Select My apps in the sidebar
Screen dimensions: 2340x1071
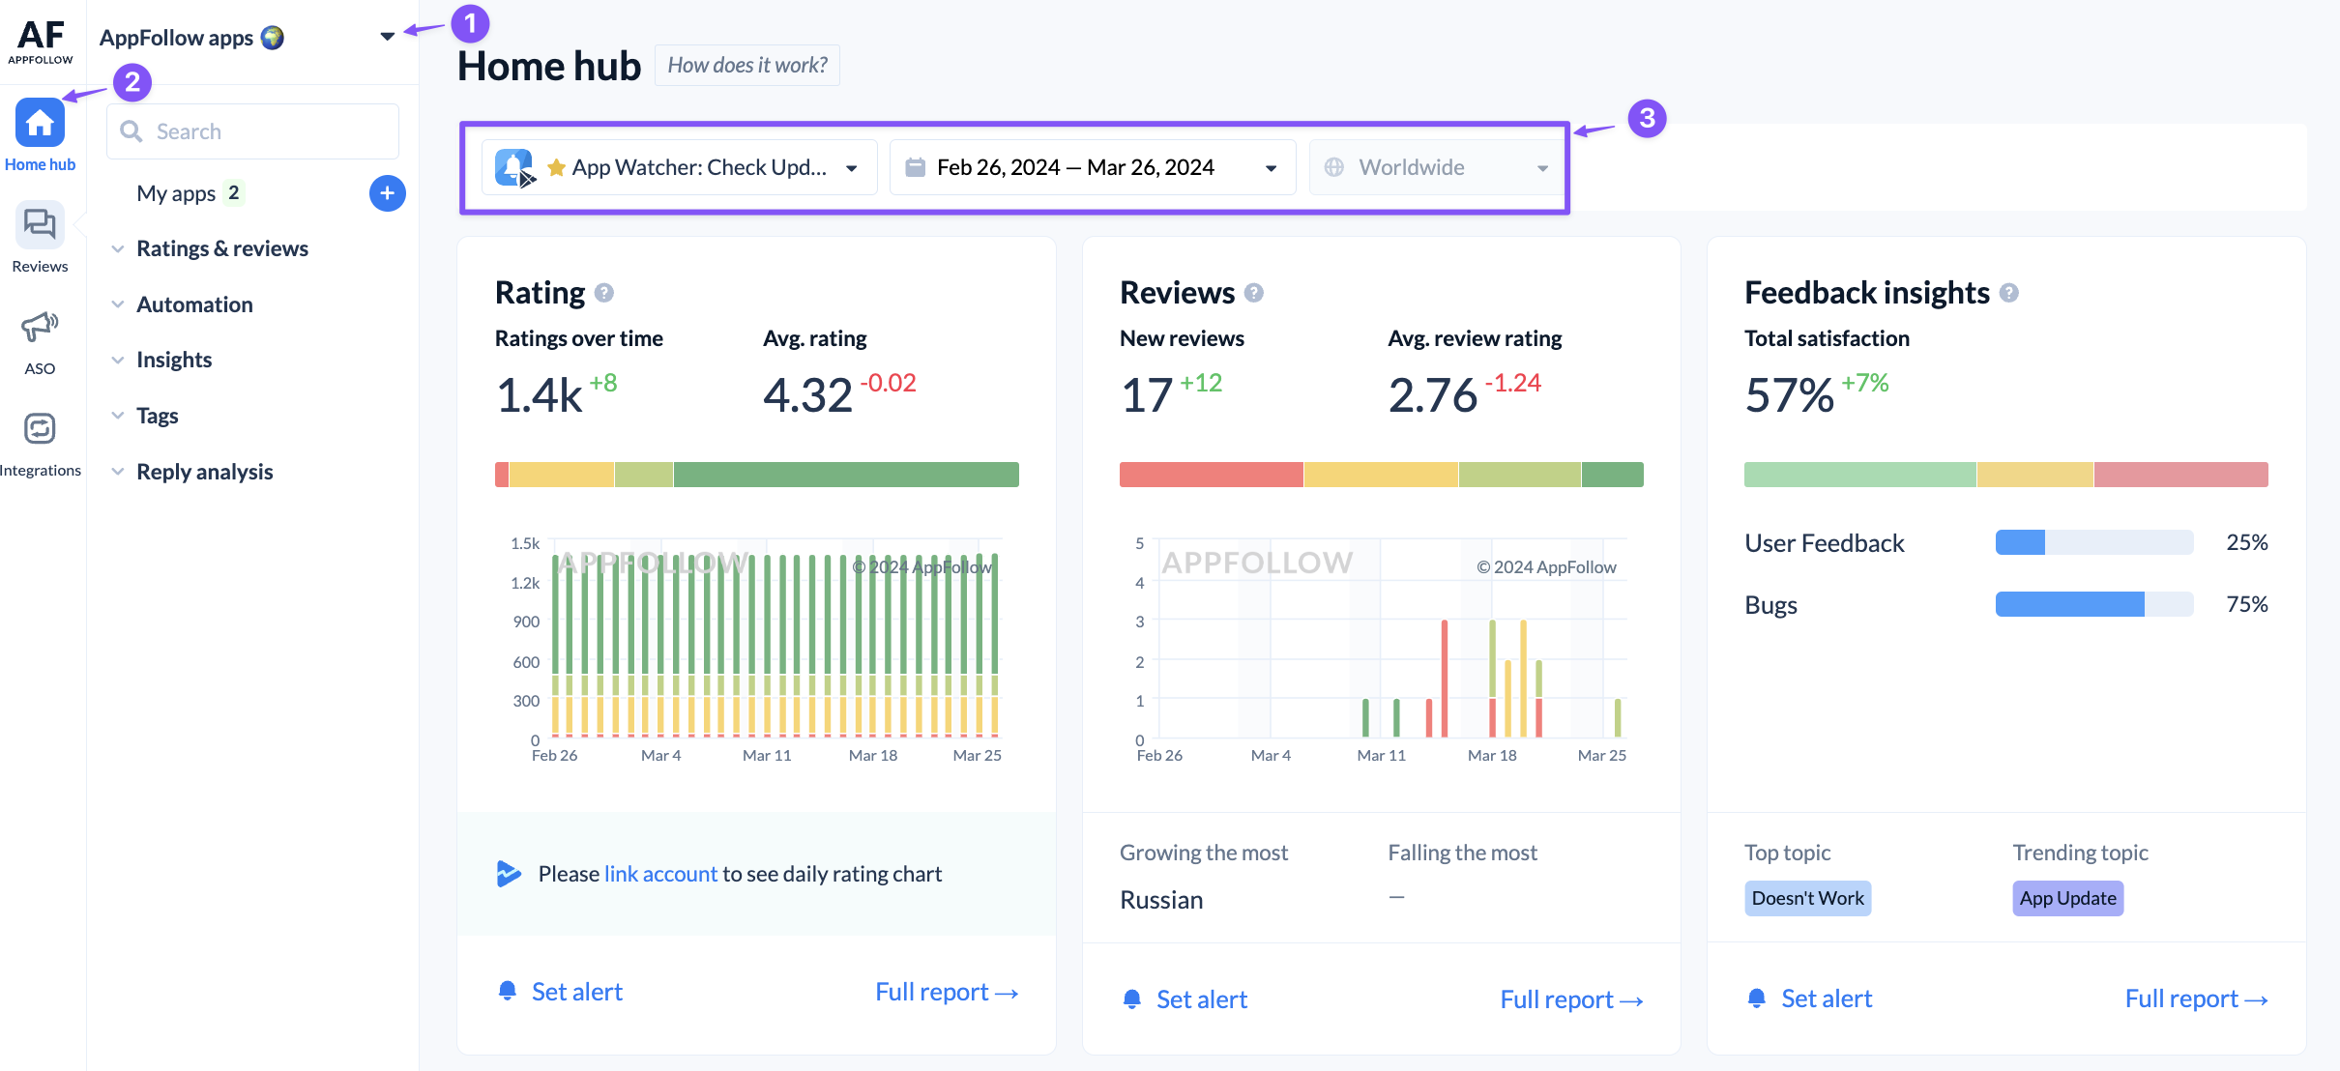[176, 193]
